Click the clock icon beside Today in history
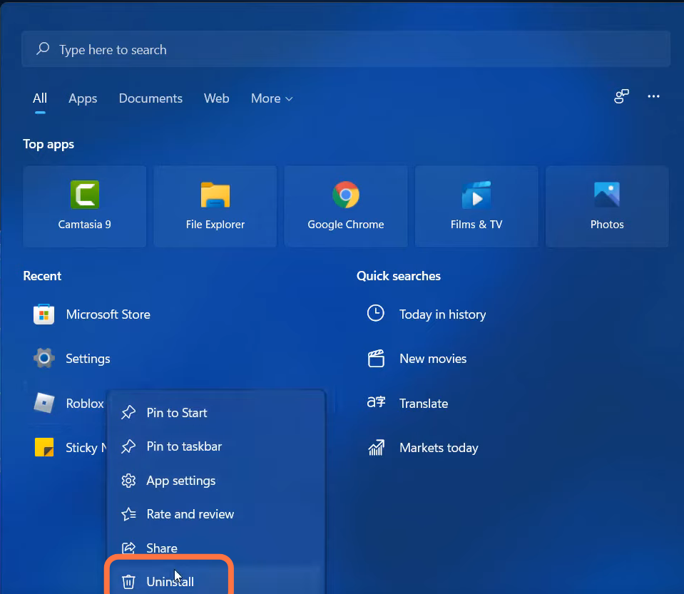Image resolution: width=684 pixels, height=594 pixels. (x=376, y=314)
